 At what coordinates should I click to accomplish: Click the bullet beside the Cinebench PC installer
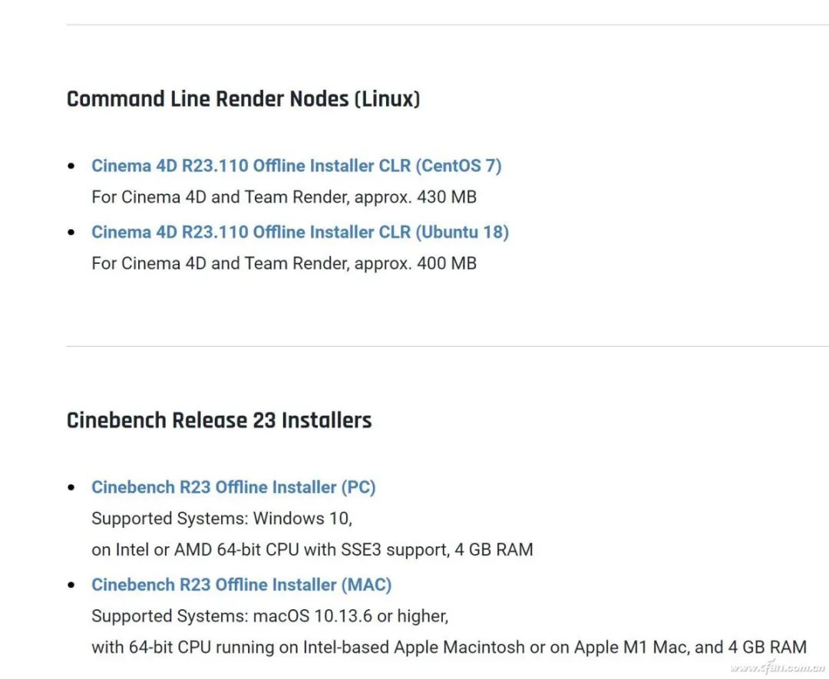pyautogui.click(x=71, y=487)
